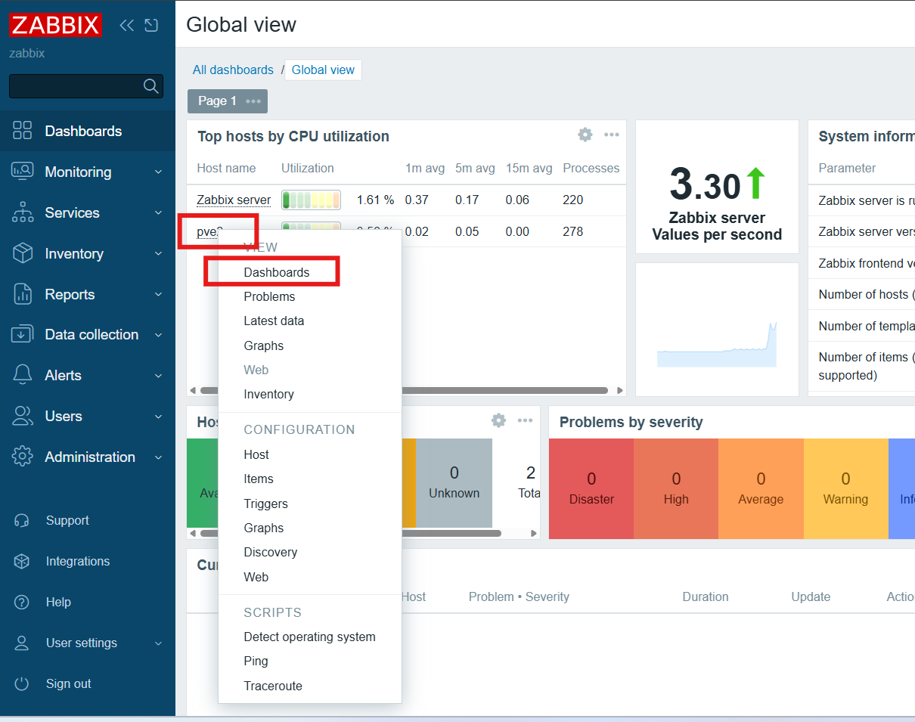Open three-dots menu of Top hosts widget
The height and width of the screenshot is (722, 915).
[611, 135]
